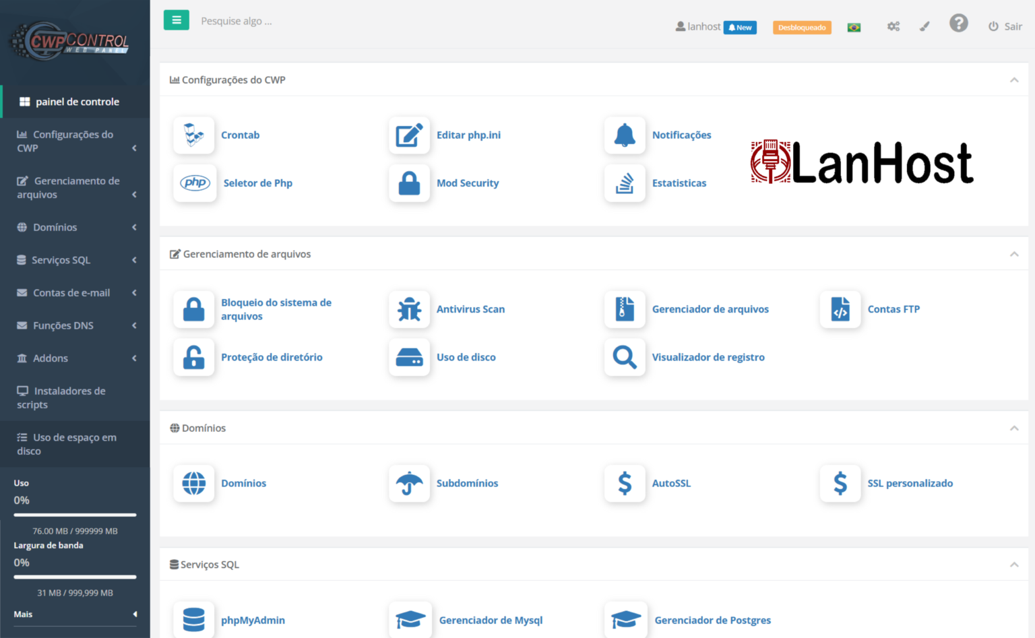Open phpMyAdmin database icon

click(x=193, y=619)
